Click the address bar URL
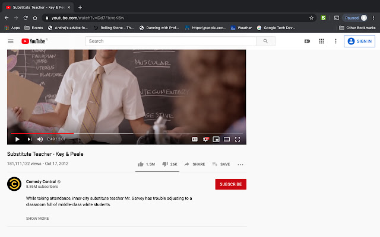Viewport: 380px width, 237px height. click(88, 18)
